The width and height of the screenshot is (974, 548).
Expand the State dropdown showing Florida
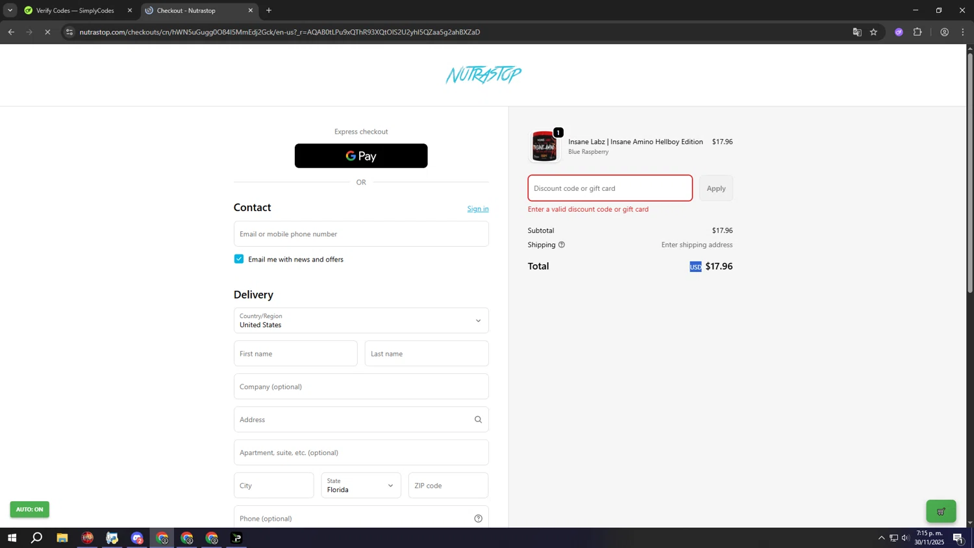(361, 486)
